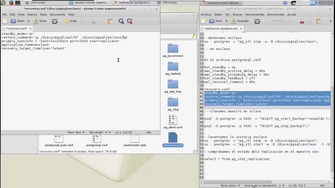Screen dimensions: 335x188
Task: Print from the replicacion postgres window
Action: pos(257,21)
